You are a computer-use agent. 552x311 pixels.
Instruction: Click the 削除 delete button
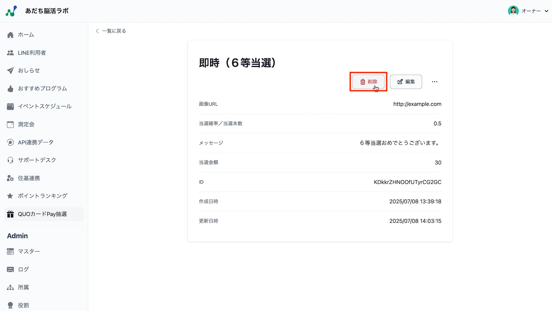click(x=368, y=82)
